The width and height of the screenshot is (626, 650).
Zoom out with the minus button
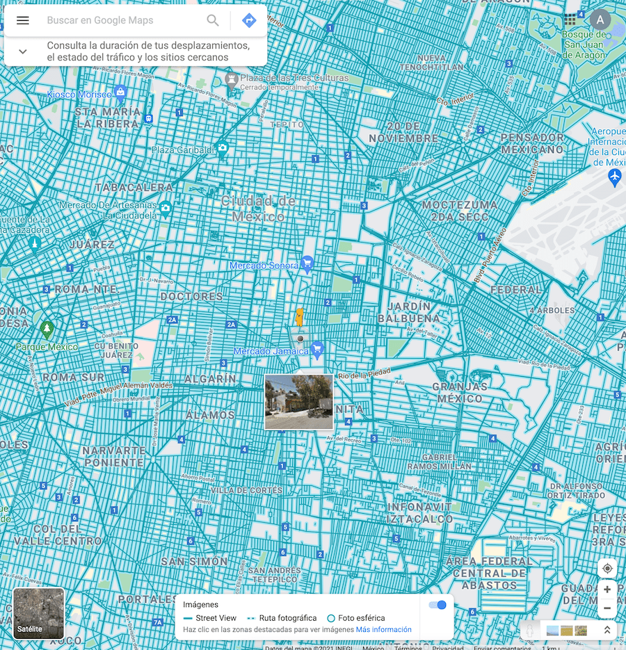coord(607,608)
